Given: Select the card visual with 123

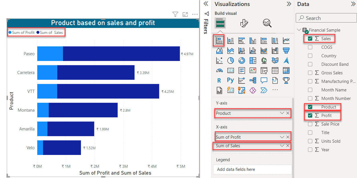Looking at the screenshot, I should tap(230, 70).
